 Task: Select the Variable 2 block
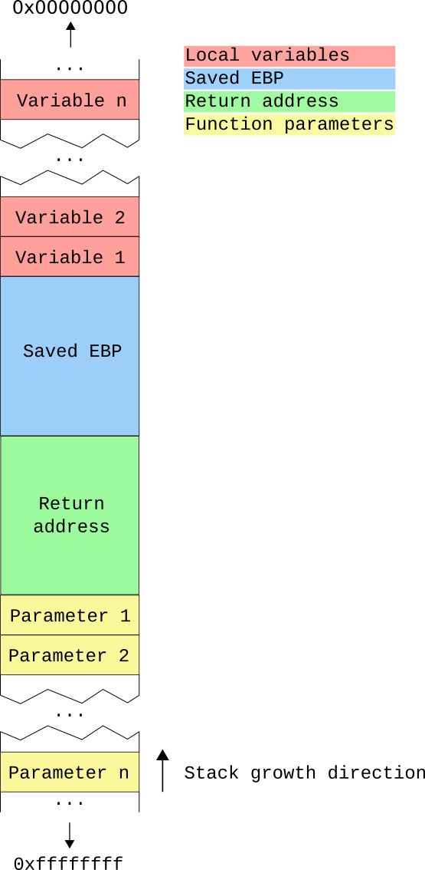[70, 217]
